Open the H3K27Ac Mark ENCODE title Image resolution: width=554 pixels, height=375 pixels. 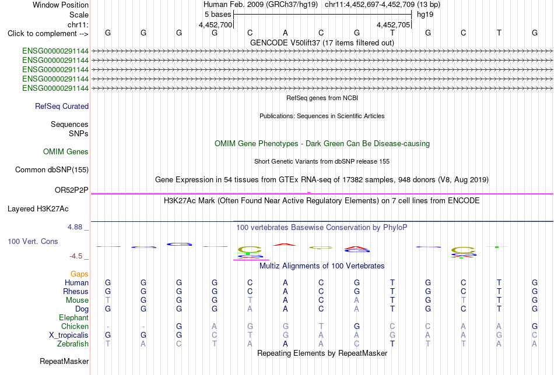coord(322,201)
